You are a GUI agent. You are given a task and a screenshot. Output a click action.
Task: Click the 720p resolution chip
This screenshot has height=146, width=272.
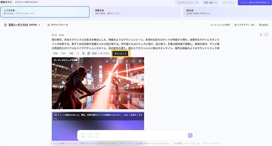pos(55,53)
